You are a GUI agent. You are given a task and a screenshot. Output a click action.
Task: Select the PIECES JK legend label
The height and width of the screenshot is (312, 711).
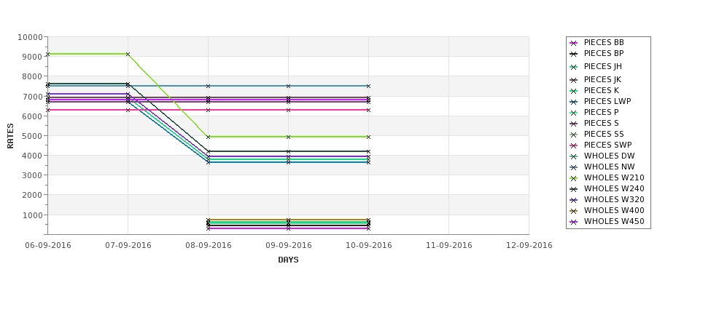[602, 79]
